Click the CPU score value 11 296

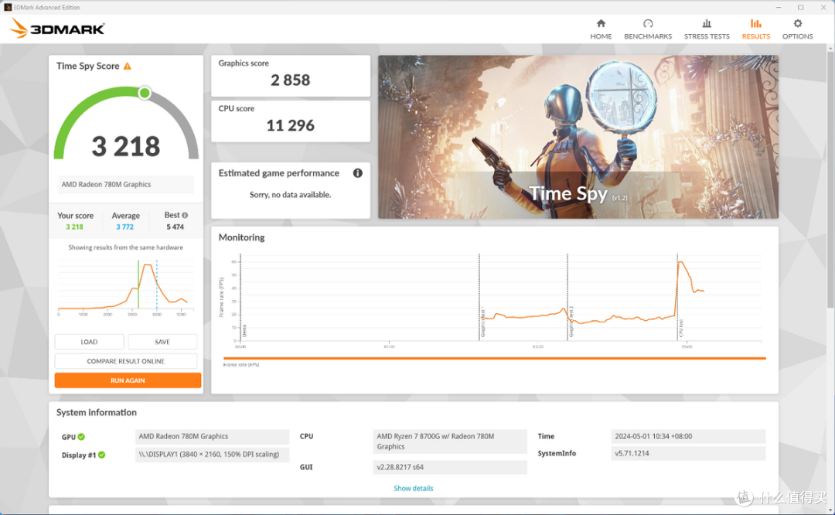(x=290, y=126)
